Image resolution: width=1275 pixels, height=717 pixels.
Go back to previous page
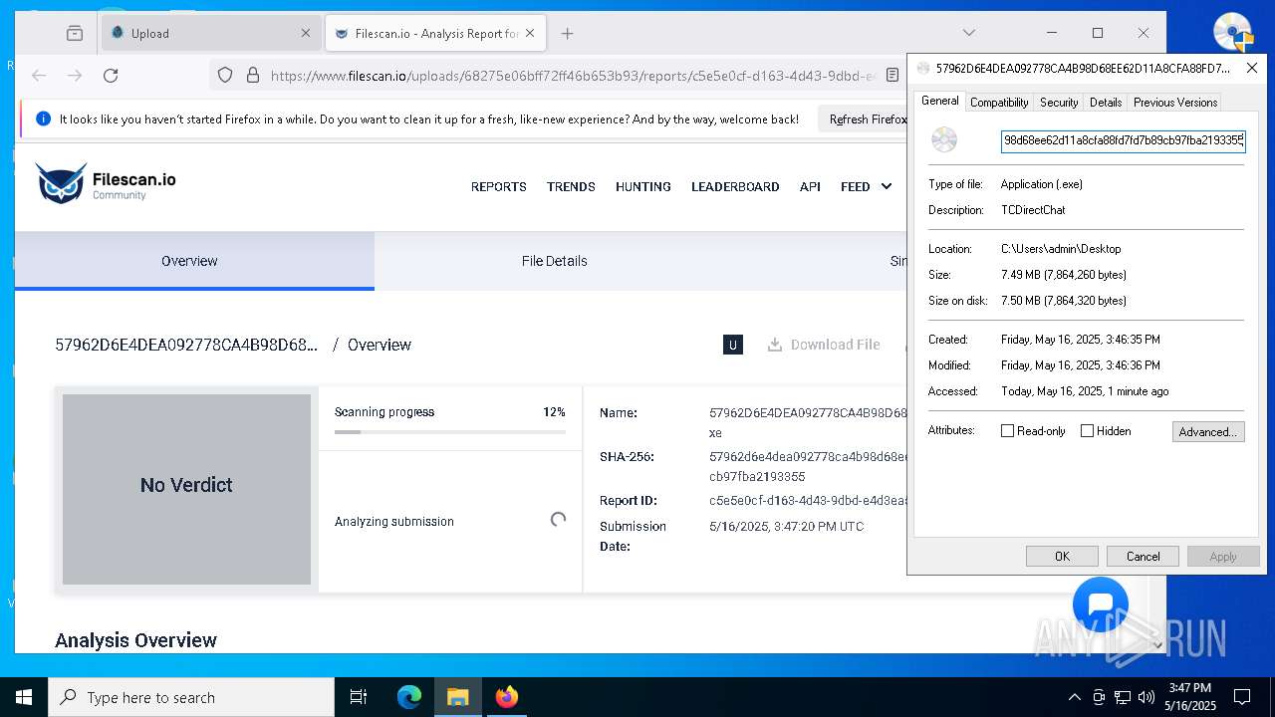[x=39, y=75]
